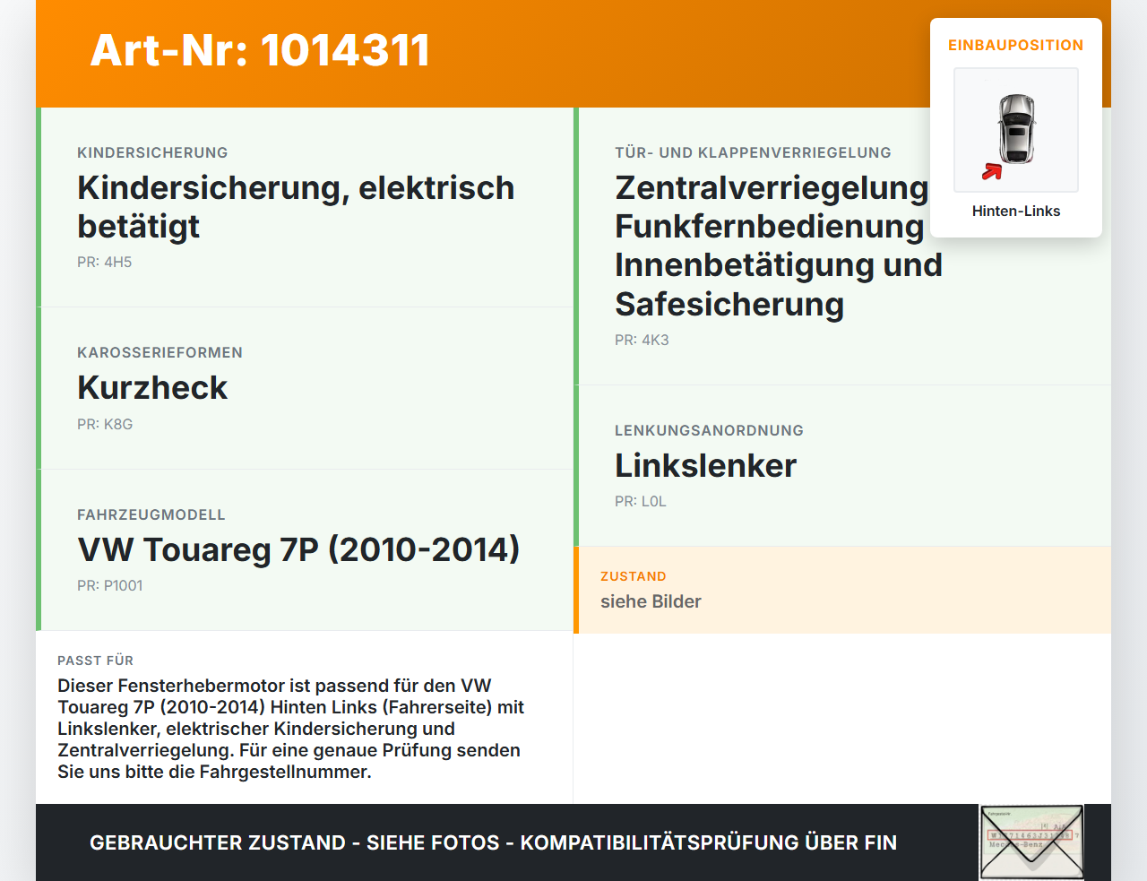This screenshot has height=881, width=1147.
Task: Select the "Kurzheck" Karosserieformen entry
Action: [x=153, y=387]
